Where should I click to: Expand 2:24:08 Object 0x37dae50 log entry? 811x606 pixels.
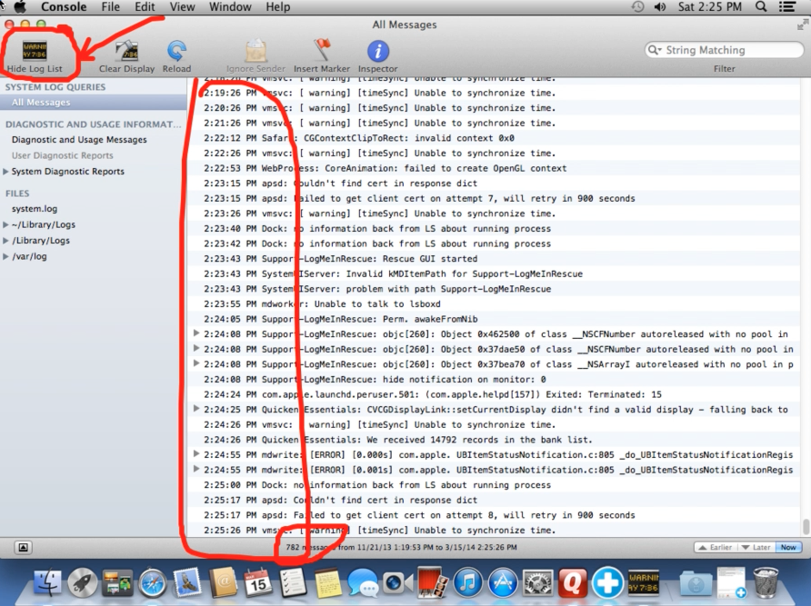coord(196,348)
